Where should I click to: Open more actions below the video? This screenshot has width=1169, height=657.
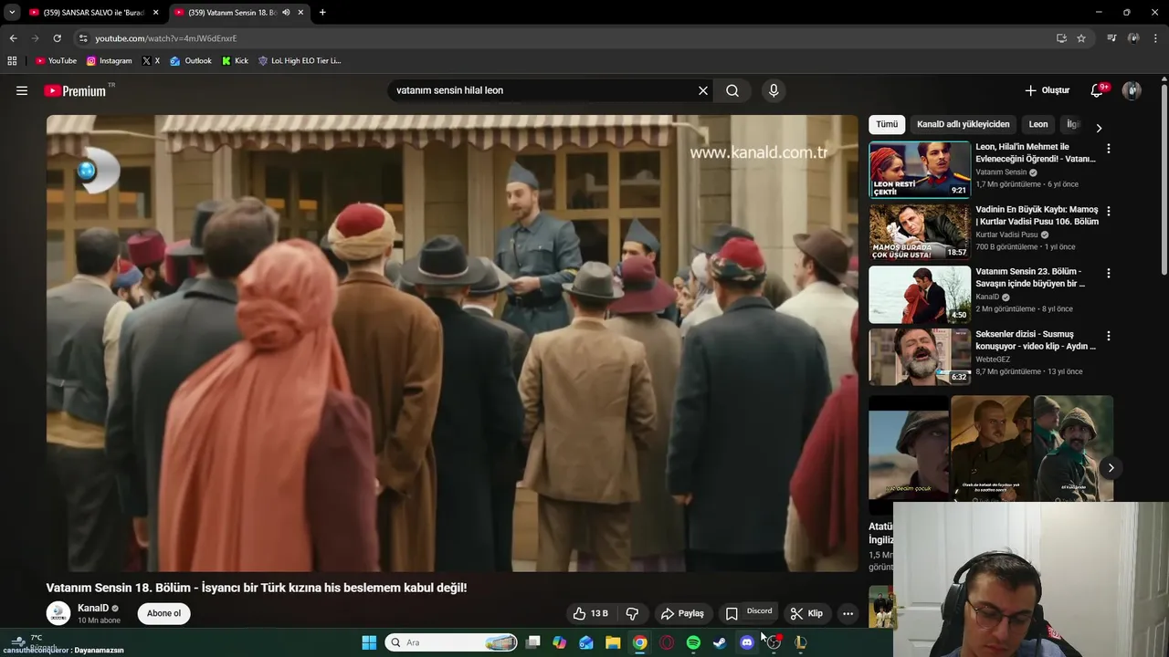click(x=848, y=613)
